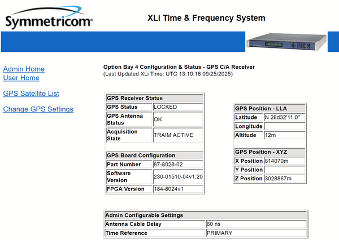This screenshot has height=240, width=339.
Task: Select the Altitude 12m field
Action: pyautogui.click(x=285, y=135)
